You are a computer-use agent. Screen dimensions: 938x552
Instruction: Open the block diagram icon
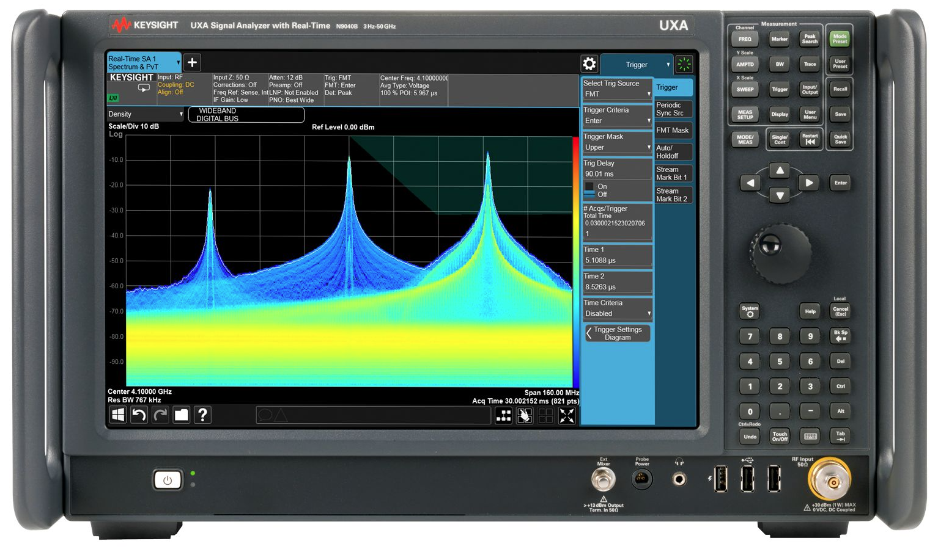(503, 416)
